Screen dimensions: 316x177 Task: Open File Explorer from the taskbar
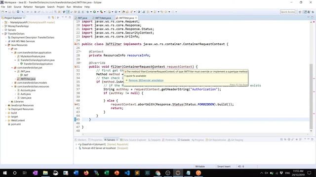[x=45, y=173]
